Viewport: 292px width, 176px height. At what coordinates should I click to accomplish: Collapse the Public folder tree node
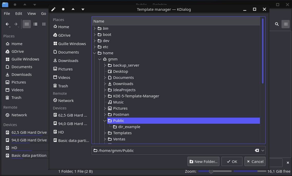pyautogui.click(x=105, y=121)
